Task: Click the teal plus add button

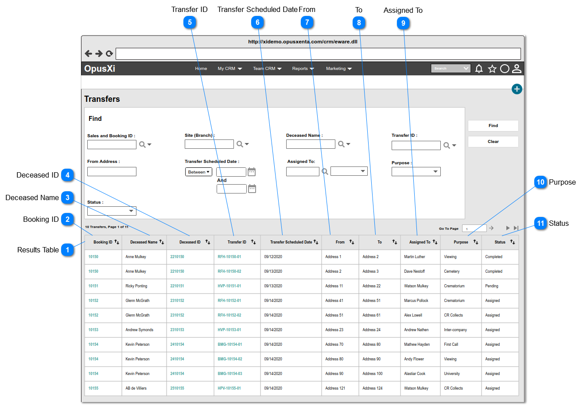Action: 517,89
